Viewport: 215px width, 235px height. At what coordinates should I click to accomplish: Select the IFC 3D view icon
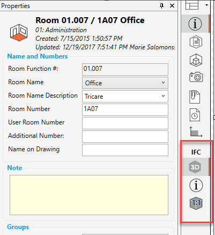point(195,167)
